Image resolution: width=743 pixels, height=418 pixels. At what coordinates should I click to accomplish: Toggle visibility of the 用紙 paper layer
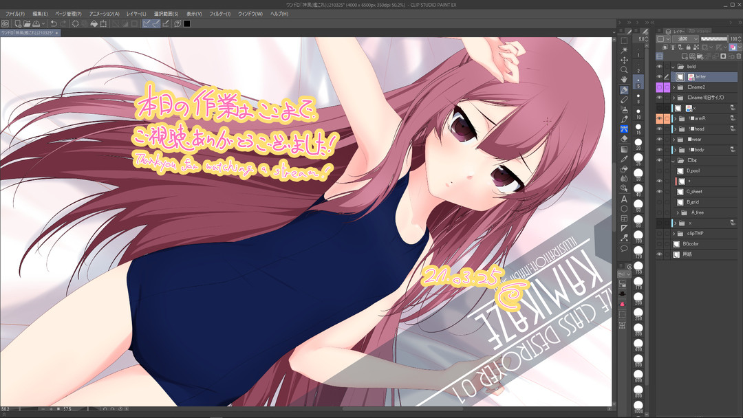[659, 254]
